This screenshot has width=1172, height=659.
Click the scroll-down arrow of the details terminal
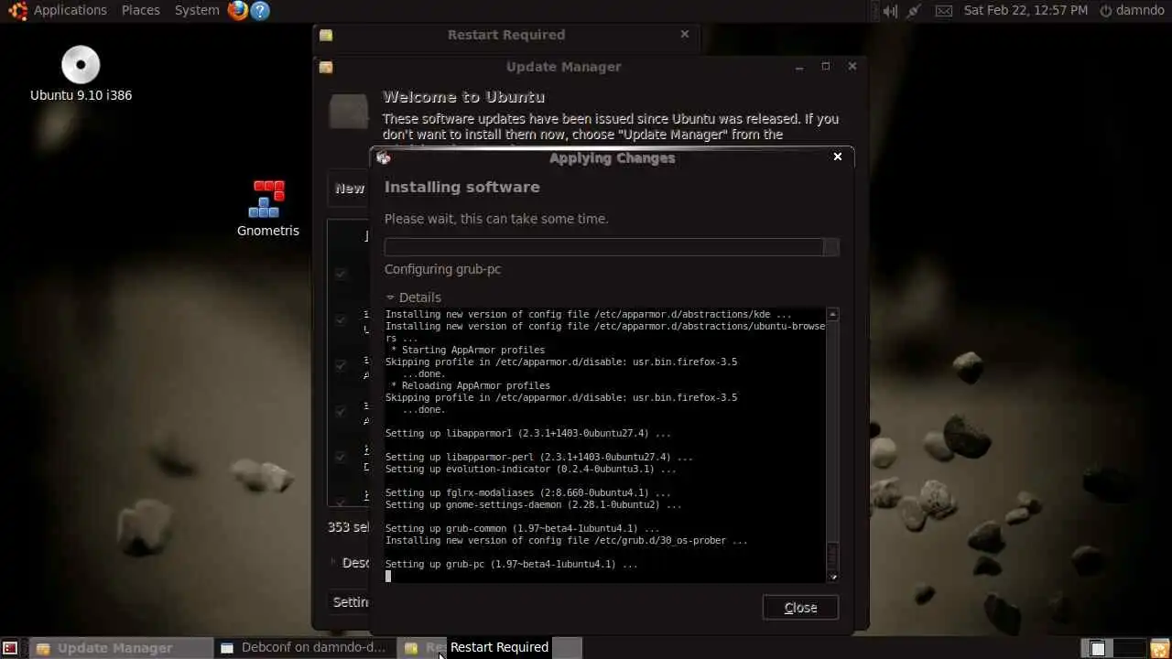coord(832,577)
